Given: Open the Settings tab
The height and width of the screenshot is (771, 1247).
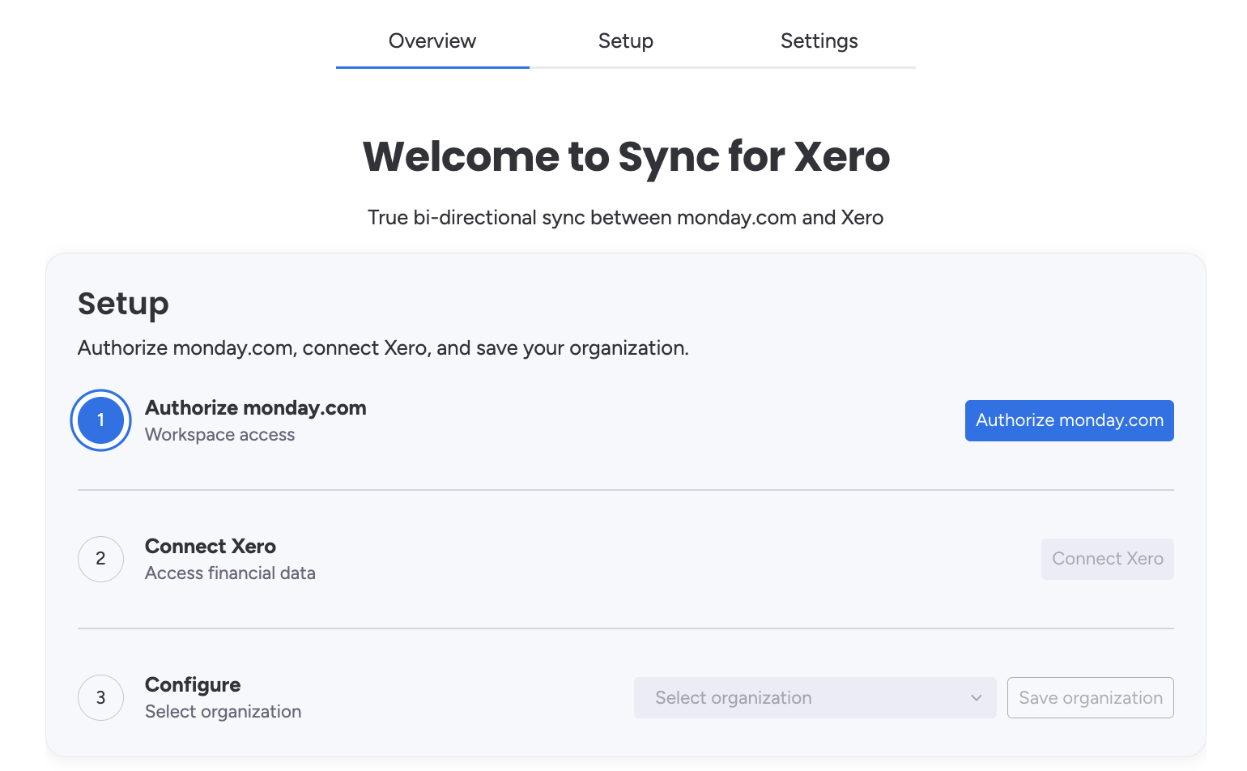Looking at the screenshot, I should click(x=819, y=40).
